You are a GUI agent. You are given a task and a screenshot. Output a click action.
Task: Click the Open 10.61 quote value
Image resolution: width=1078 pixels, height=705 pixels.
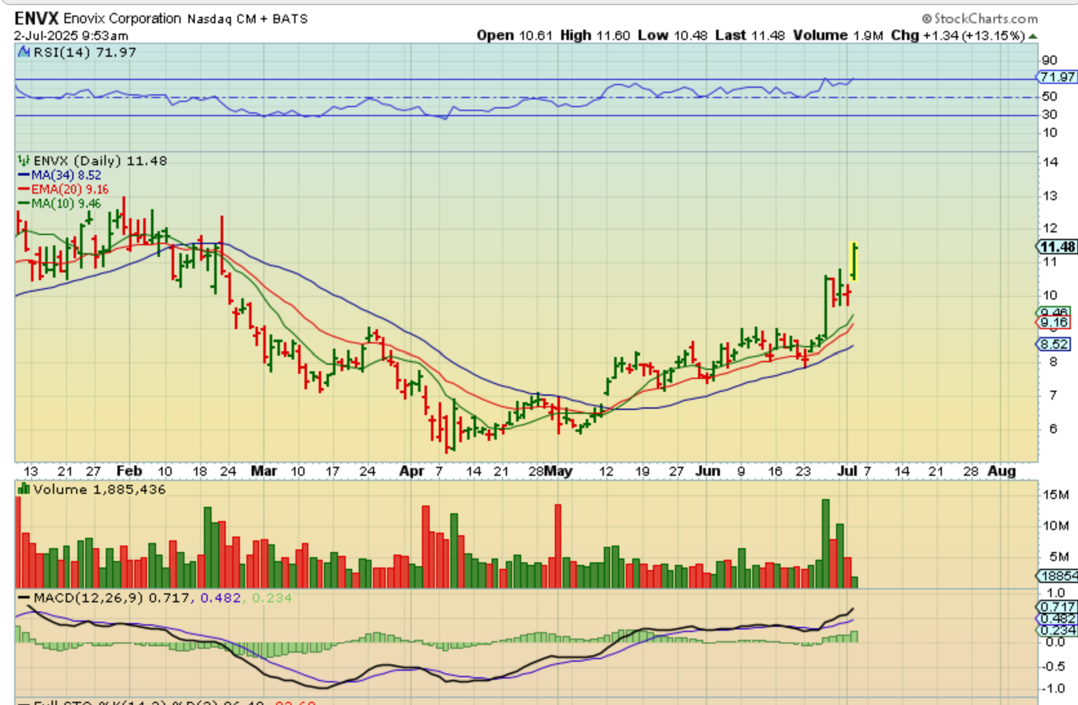click(514, 36)
